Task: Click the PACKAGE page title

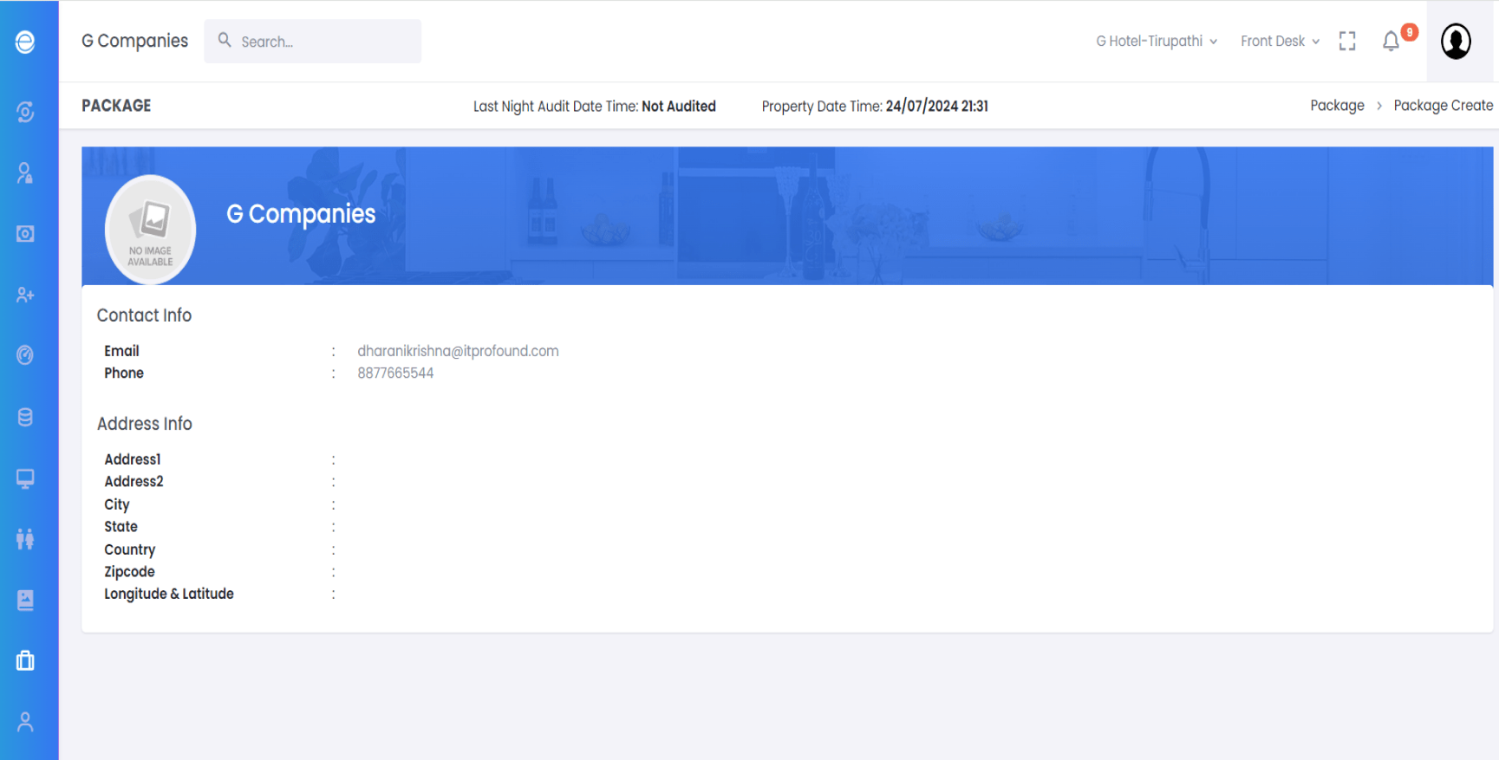Action: tap(116, 106)
